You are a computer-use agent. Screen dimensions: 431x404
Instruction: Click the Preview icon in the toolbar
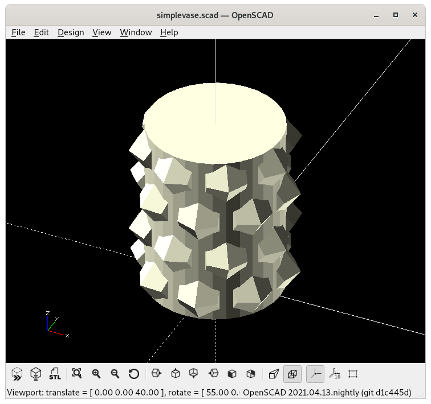coord(17,374)
